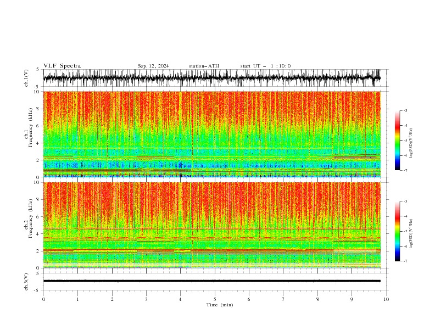Click the time axis tick label '5'

(x=215, y=299)
